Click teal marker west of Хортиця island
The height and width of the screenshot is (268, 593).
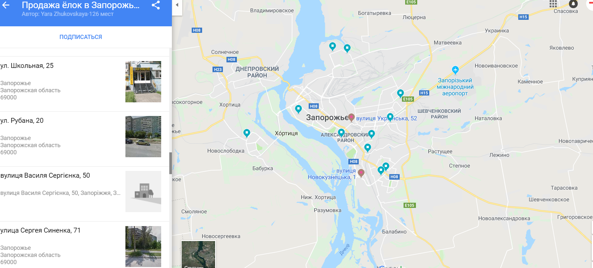point(247,133)
